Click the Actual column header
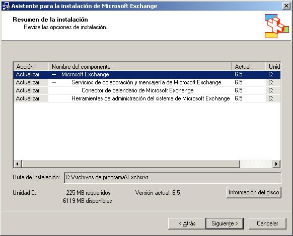 pos(248,66)
